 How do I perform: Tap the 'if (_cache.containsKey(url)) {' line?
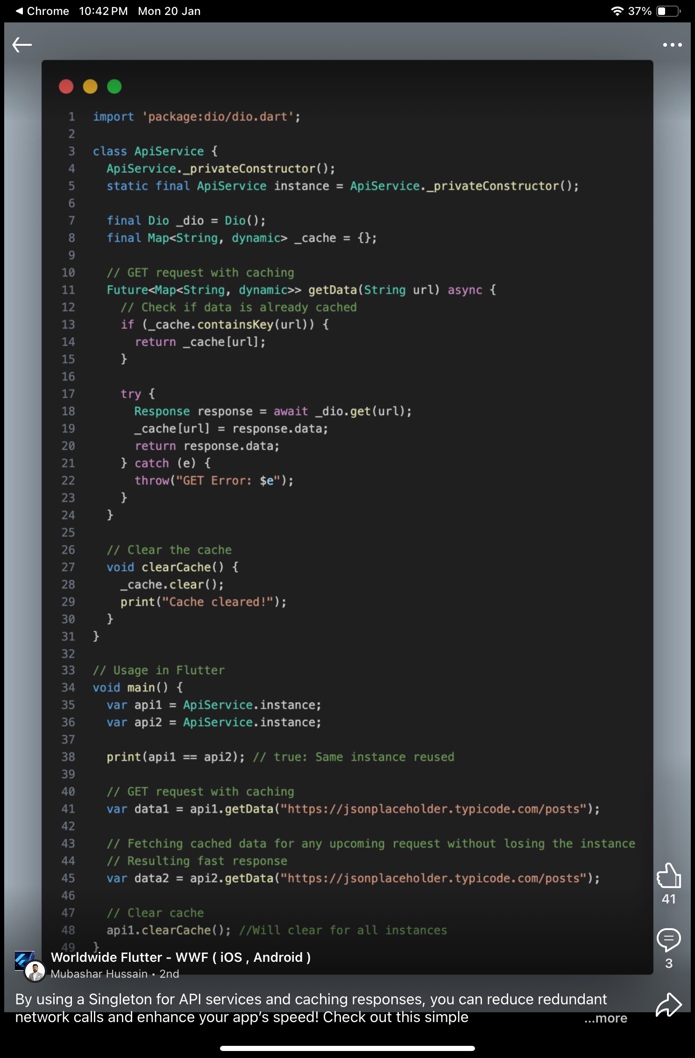(x=225, y=324)
